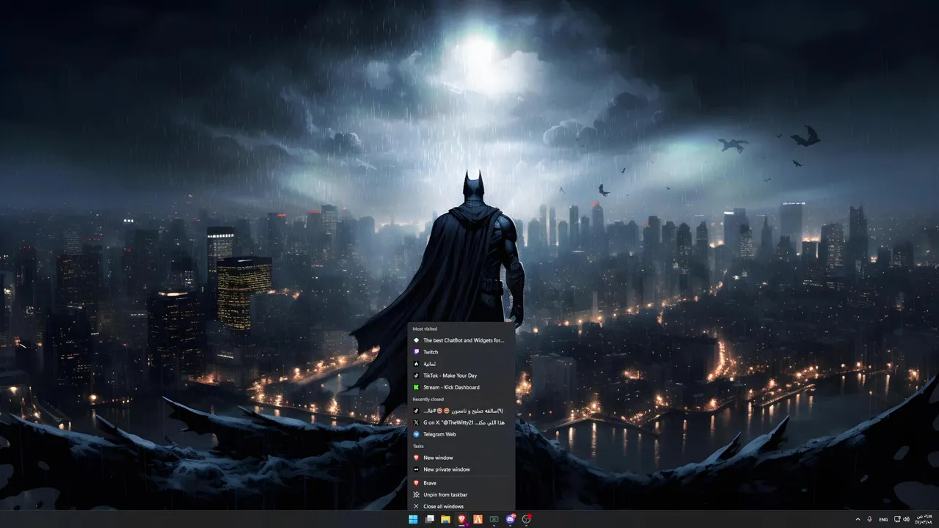Open the Windows Start button
The width and height of the screenshot is (939, 528).
click(413, 519)
